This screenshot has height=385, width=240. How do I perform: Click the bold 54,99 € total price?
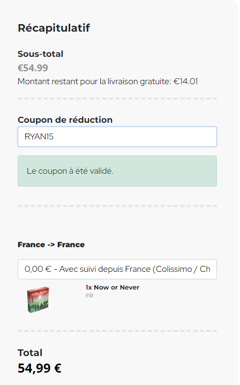(40, 368)
